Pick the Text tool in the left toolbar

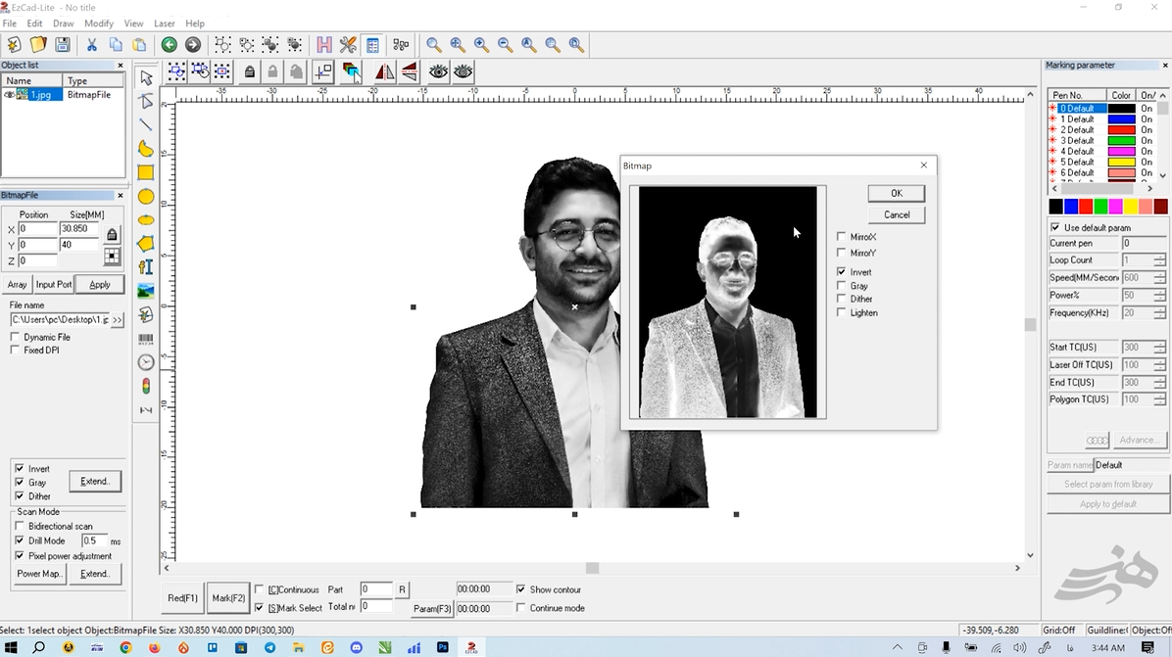146,266
